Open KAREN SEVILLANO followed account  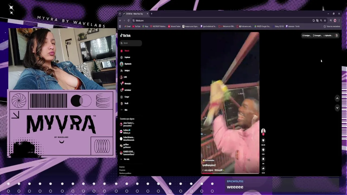[127, 153]
